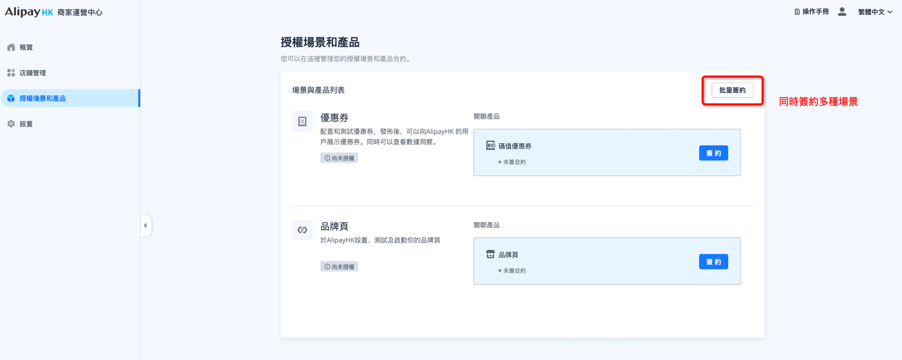
Task: Open 店鋪管理 in the sidebar menu
Action: [x=33, y=73]
